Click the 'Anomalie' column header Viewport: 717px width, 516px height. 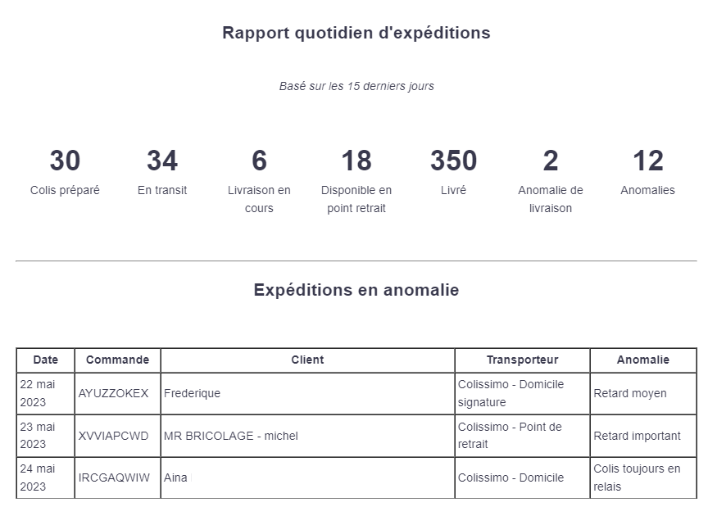pos(642,360)
